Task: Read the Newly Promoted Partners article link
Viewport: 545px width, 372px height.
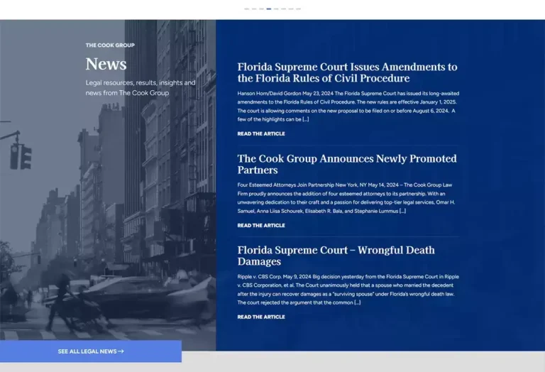Action: pos(261,226)
